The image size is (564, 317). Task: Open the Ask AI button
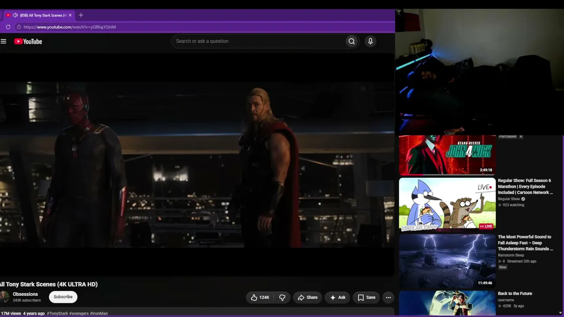[338, 298]
